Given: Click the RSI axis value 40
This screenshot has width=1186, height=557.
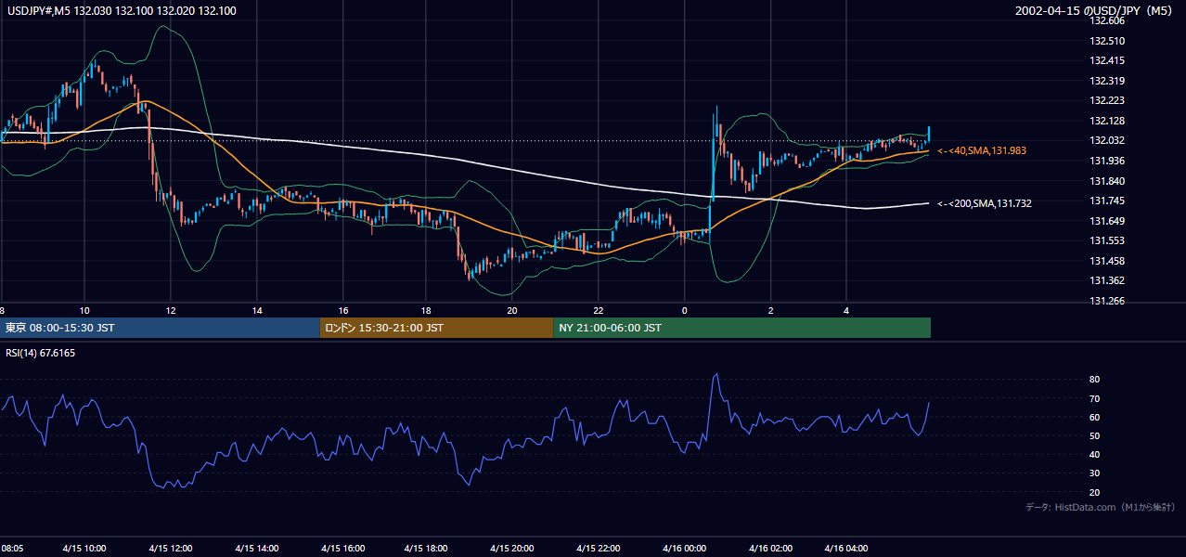Looking at the screenshot, I should [1094, 454].
